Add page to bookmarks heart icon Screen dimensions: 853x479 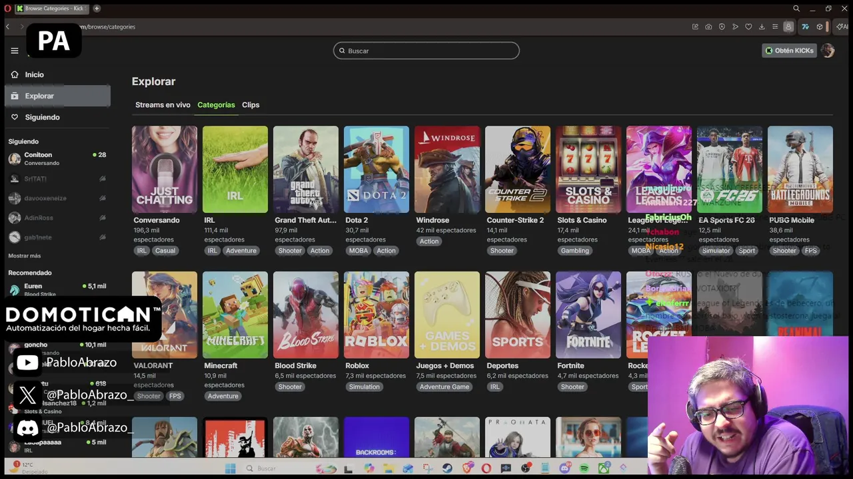coord(748,27)
